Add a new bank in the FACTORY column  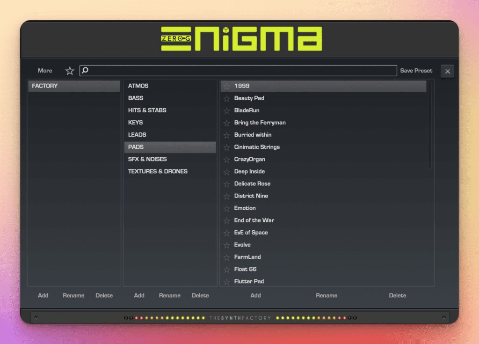point(43,296)
